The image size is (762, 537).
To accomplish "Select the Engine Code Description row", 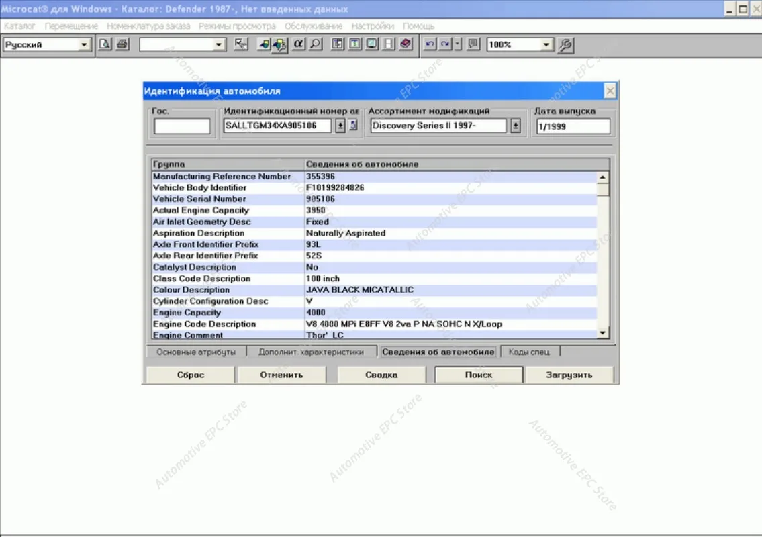I will [374, 324].
